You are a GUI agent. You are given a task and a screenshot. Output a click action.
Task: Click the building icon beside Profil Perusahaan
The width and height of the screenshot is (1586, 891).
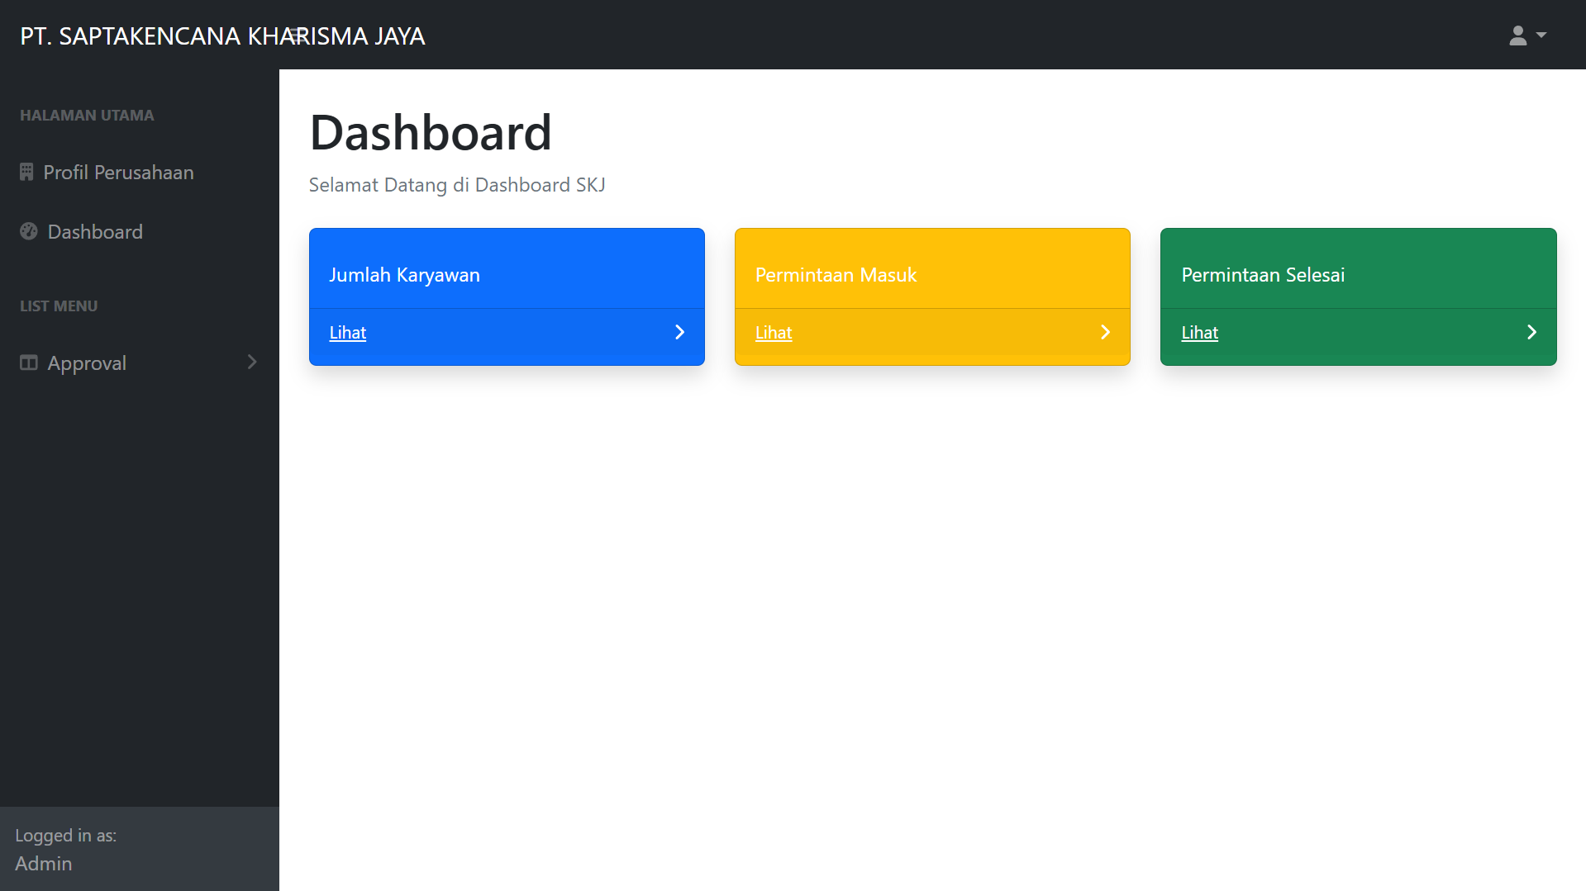pos(26,172)
